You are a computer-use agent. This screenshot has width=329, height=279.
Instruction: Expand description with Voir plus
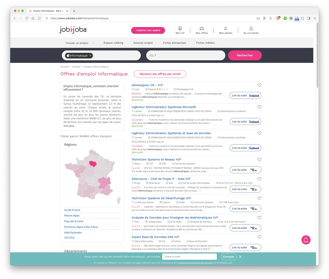(x=69, y=126)
